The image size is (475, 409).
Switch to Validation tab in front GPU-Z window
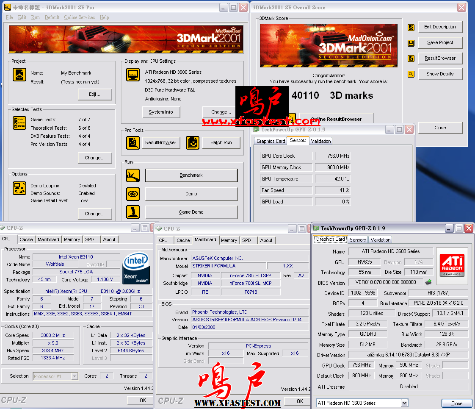tap(381, 240)
